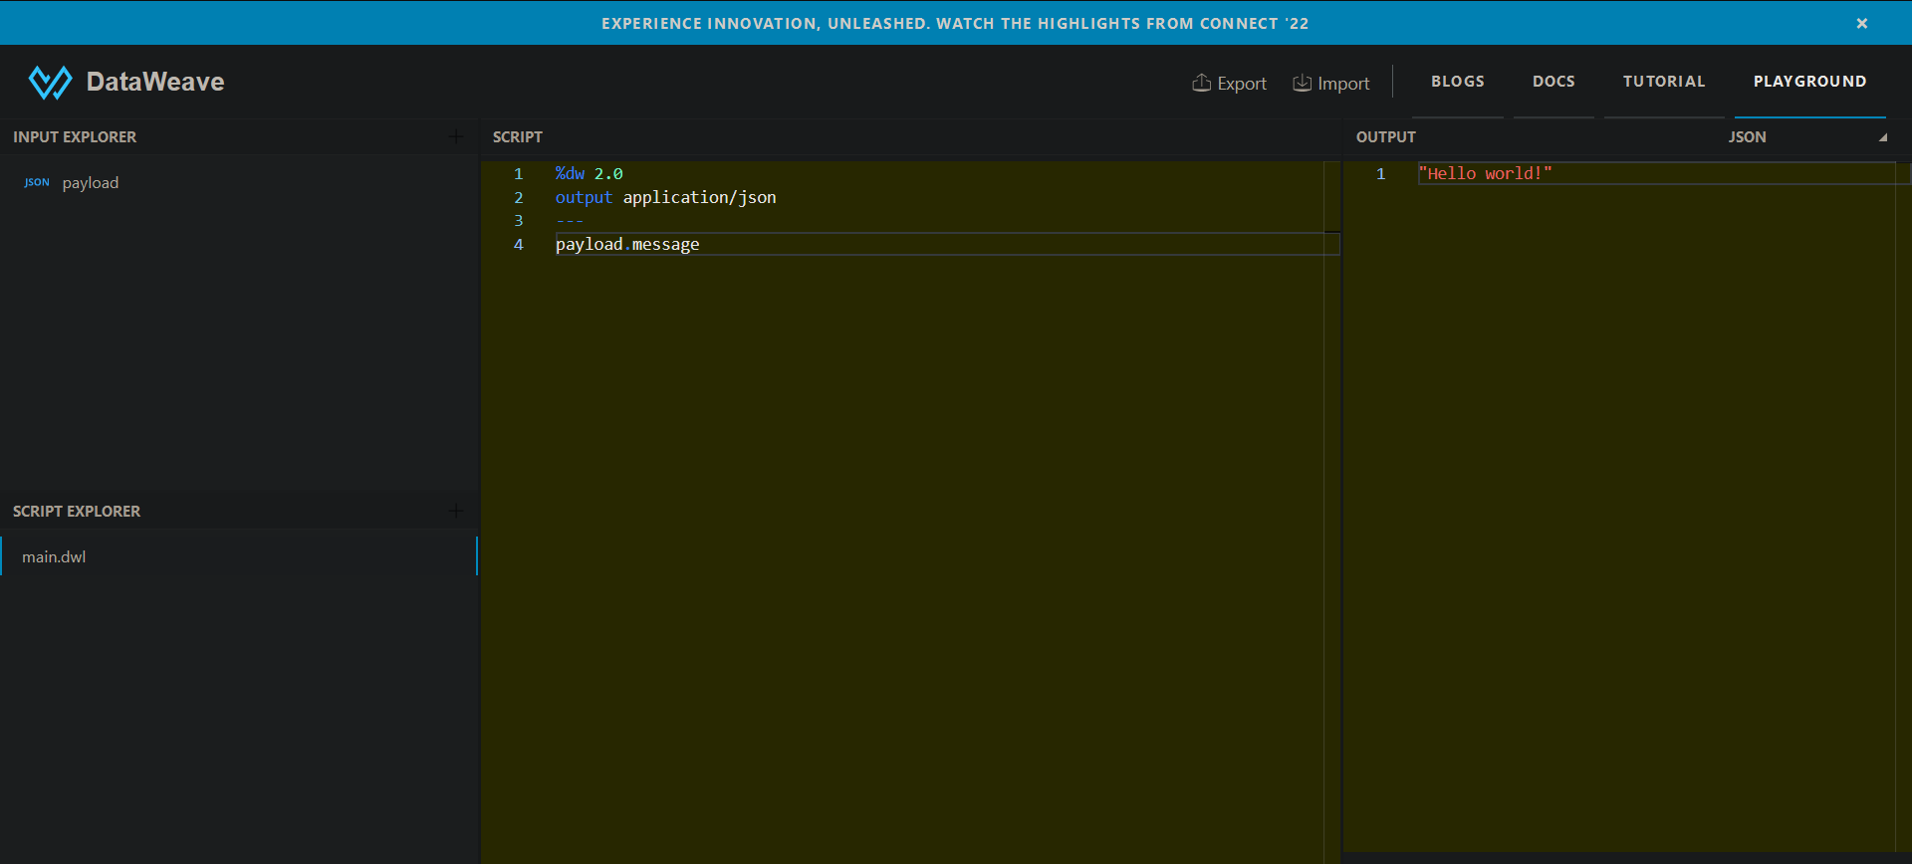Click the --- separator line in script
The image size is (1912, 864).
(x=570, y=221)
